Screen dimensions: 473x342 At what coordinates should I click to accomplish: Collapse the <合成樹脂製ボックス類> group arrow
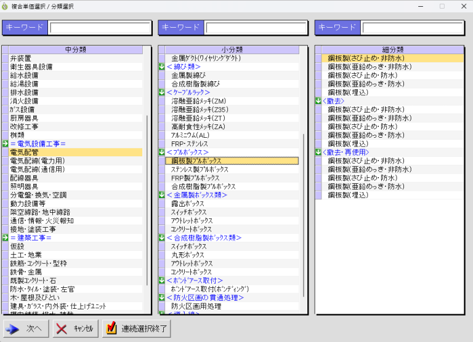162,238
